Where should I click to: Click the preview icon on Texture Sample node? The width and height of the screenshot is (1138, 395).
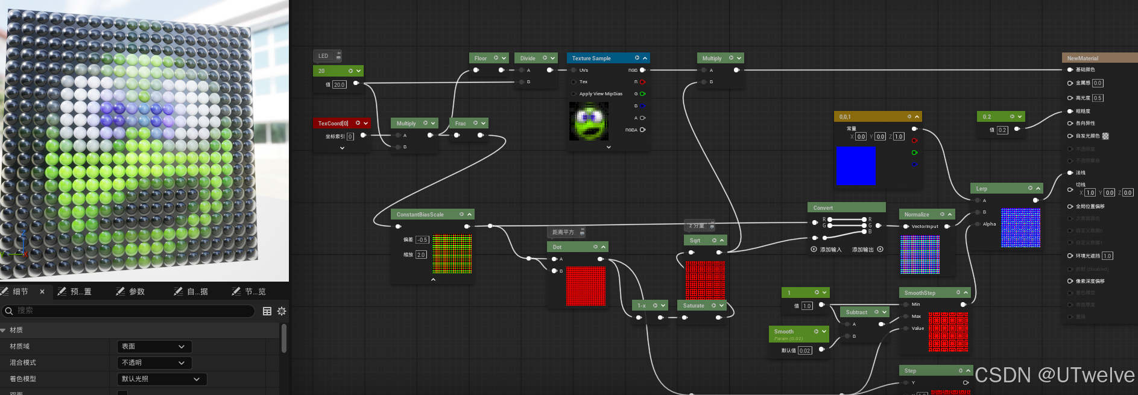coord(637,58)
